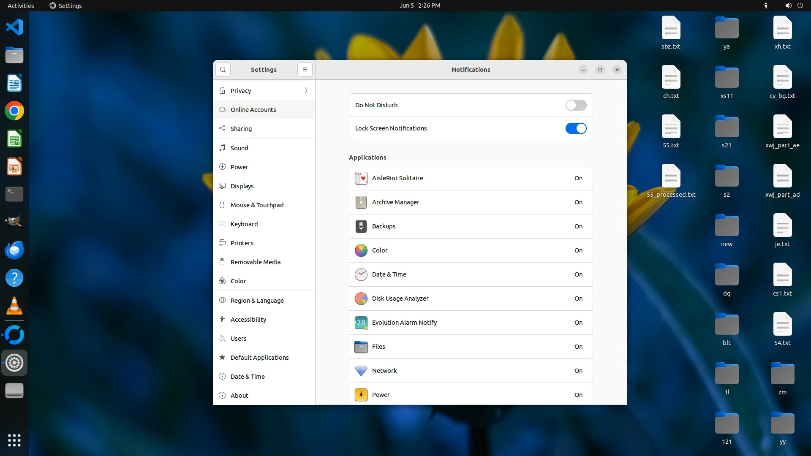Adjust volume via top bar speaker icon
The width and height of the screenshot is (811, 456).
pos(788,5)
